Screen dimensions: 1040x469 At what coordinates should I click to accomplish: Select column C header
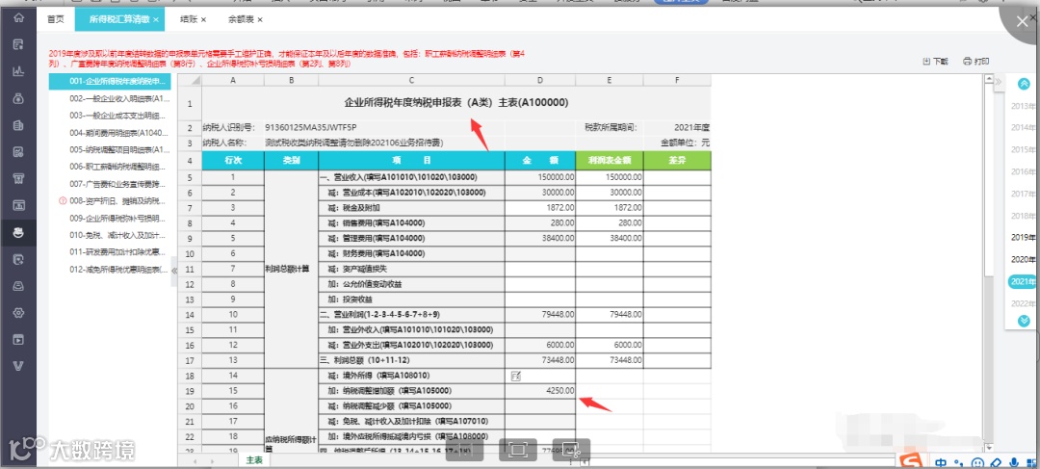pos(411,80)
